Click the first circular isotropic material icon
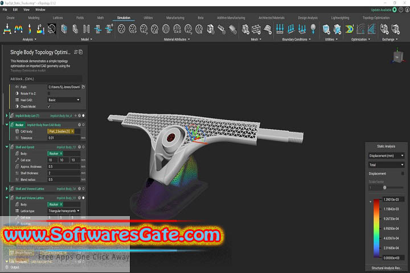Image resolution: width=410 pixels, height=273 pixels. [121, 29]
